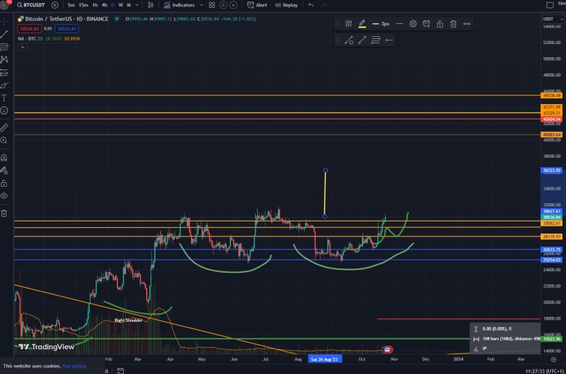Expand the favorite indicators dropdown arrow
Screen dimensions: 566x374
click(201, 5)
